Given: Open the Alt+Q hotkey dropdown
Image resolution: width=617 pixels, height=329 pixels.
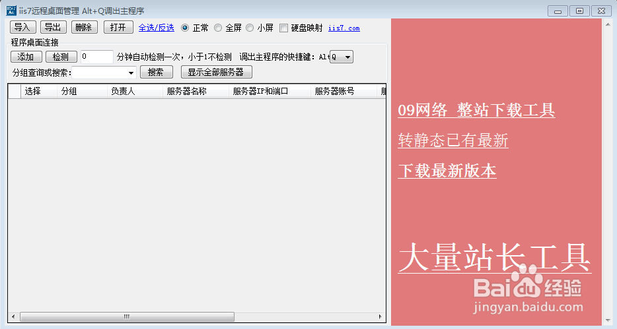Looking at the screenshot, I should point(342,57).
